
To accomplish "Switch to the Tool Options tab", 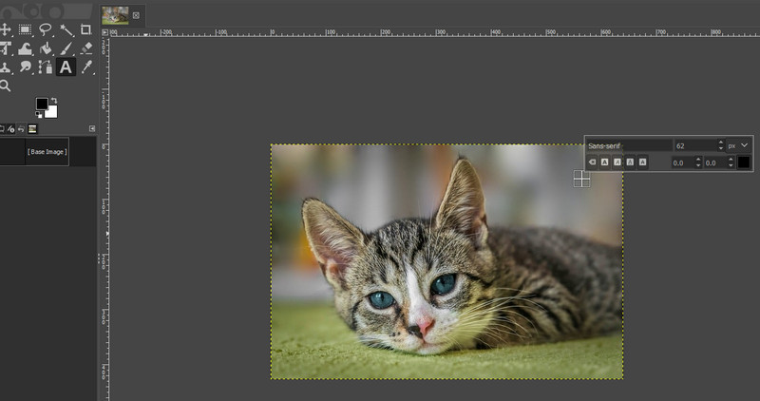I will click(2, 129).
